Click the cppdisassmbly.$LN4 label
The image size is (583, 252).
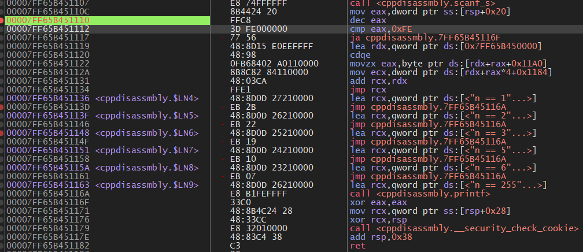(x=146, y=98)
